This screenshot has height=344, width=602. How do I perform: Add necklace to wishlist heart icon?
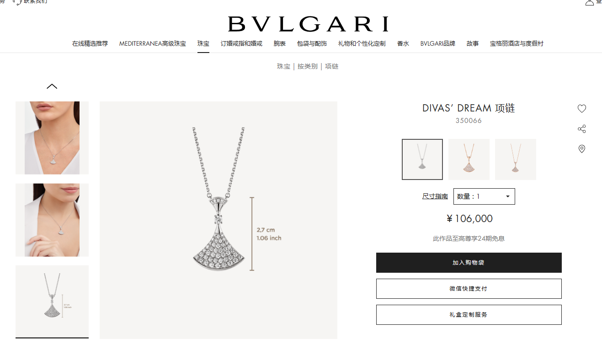pyautogui.click(x=581, y=109)
